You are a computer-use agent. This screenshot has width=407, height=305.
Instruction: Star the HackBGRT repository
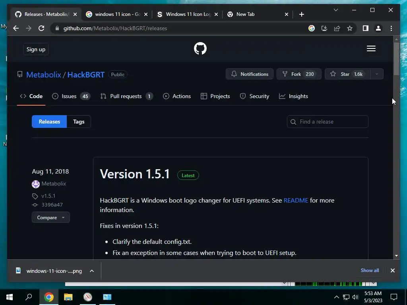point(347,74)
